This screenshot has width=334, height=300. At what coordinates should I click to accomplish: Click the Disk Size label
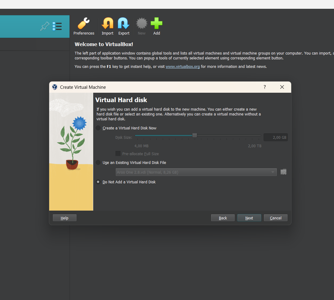coord(124,138)
